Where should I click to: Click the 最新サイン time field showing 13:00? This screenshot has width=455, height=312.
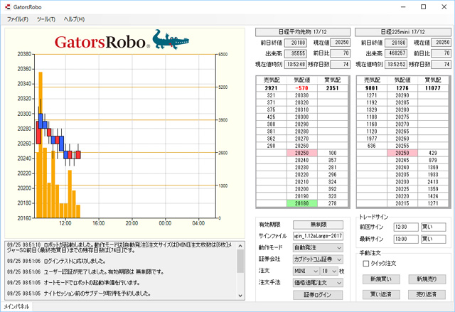tap(406, 240)
